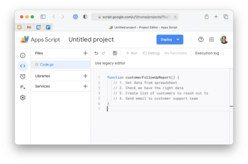Click line number 1 in gutter

tap(99, 77)
